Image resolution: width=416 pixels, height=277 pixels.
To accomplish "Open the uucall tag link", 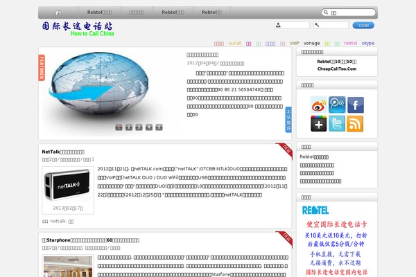I will (235, 43).
